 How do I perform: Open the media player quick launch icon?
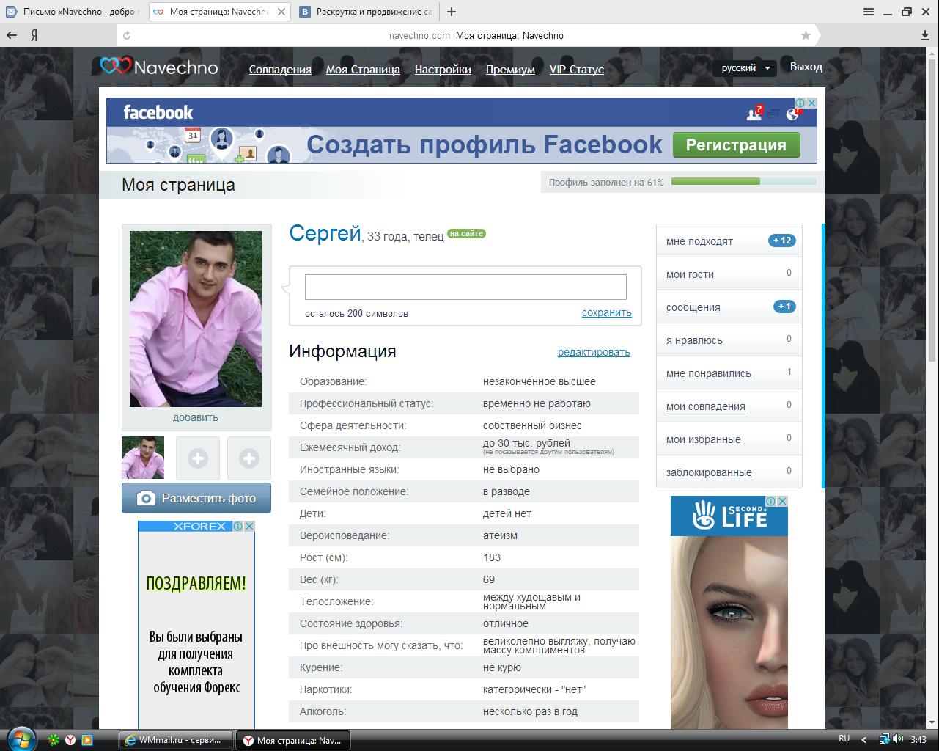87,740
